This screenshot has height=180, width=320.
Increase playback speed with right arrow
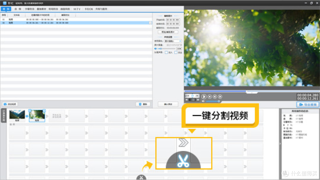(198, 100)
